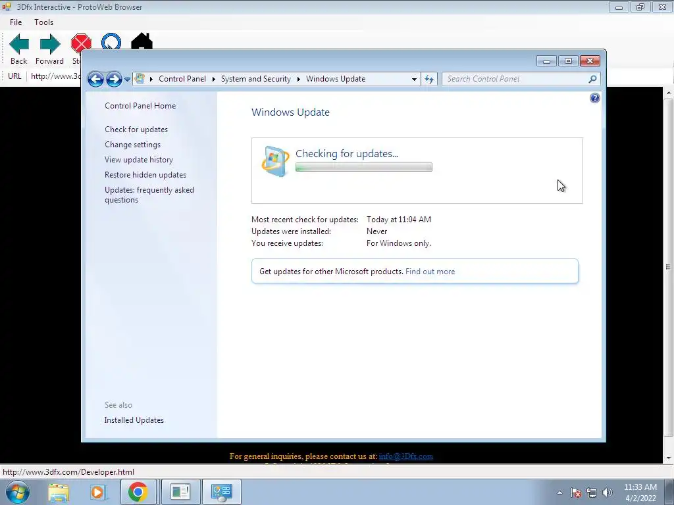Switch to Control Panel taskbar button
674x505 pixels.
pyautogui.click(x=221, y=492)
